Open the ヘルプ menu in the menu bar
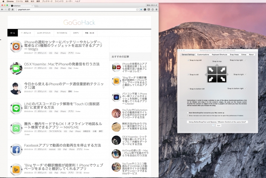The image size is (266, 178). point(78,1)
